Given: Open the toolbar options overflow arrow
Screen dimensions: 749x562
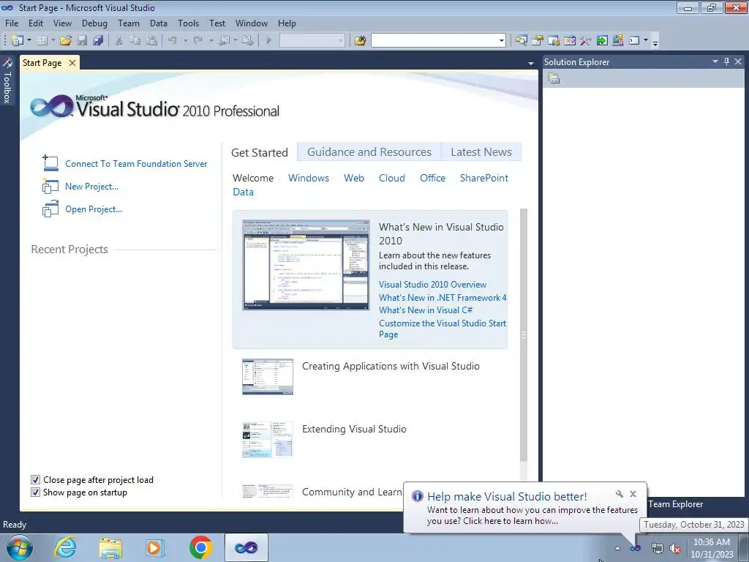Looking at the screenshot, I should [x=655, y=42].
